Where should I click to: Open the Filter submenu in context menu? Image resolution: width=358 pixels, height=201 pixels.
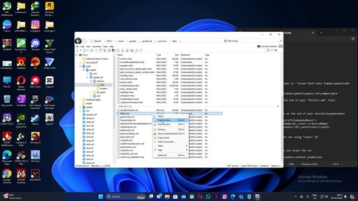pos(171,146)
